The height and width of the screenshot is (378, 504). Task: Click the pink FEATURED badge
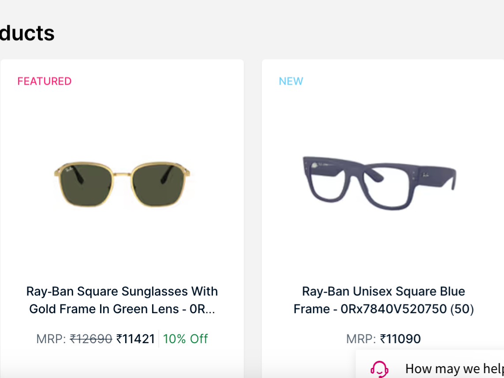[x=45, y=81]
